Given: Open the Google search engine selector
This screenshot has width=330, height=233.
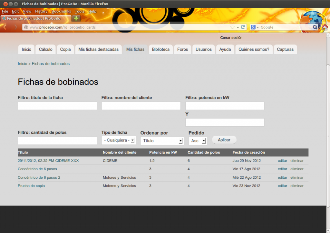Looking at the screenshot, I should [x=255, y=27].
